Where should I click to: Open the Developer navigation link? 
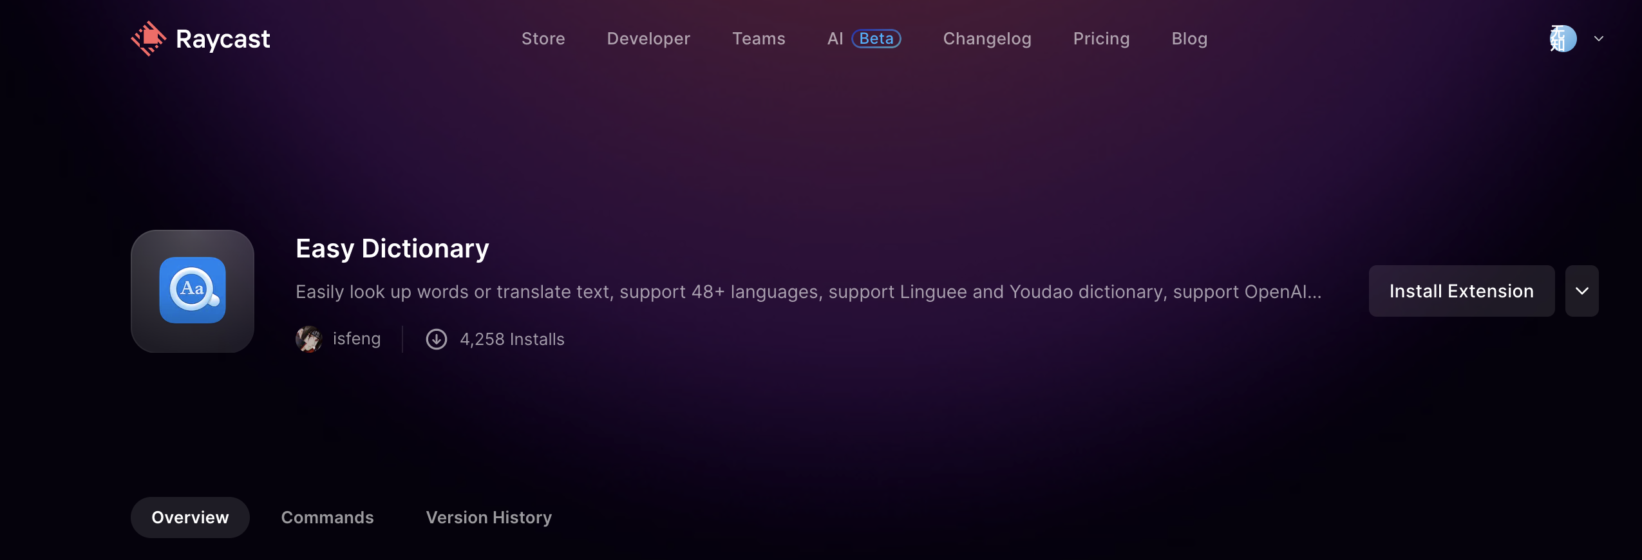[x=648, y=39]
